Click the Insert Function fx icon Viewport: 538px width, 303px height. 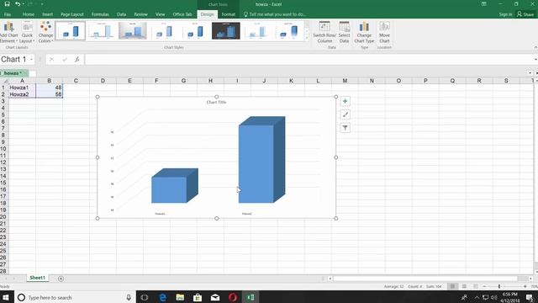click(77, 60)
